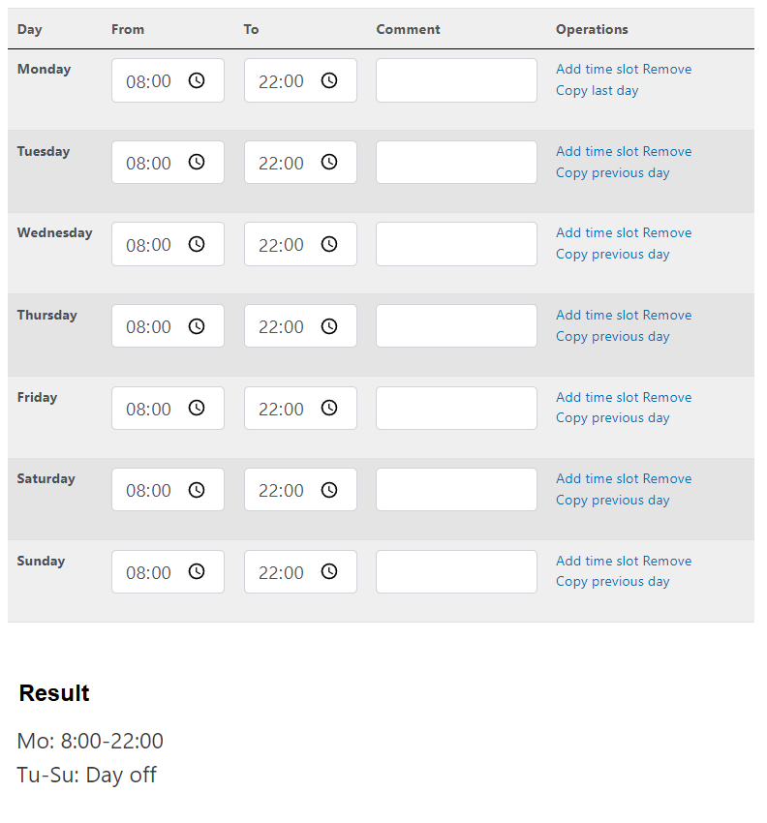Remove the Tuesday time slot
This screenshot has width=767, height=823.
pyautogui.click(x=667, y=152)
